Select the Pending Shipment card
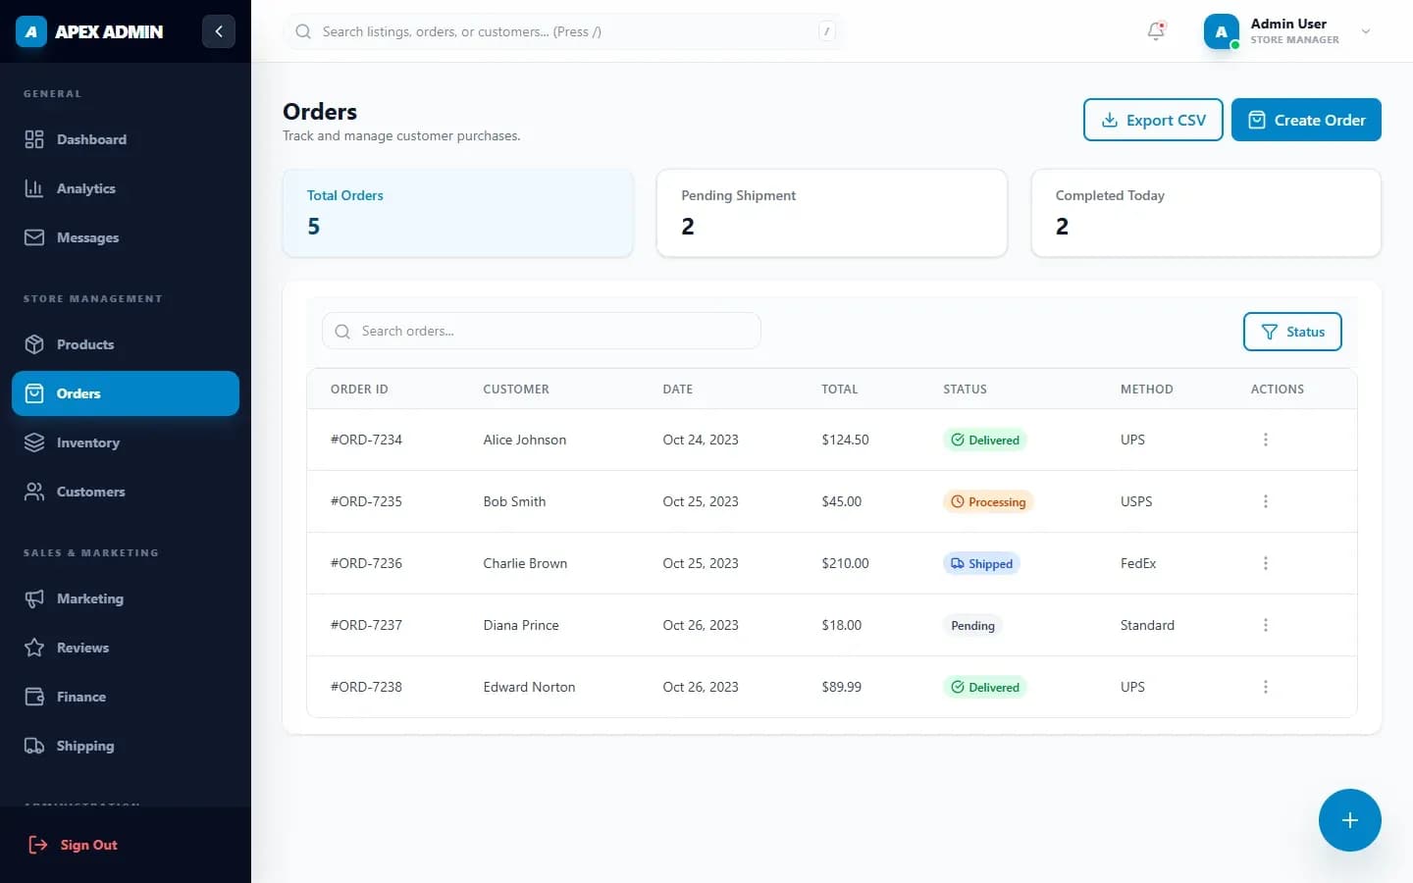This screenshot has height=883, width=1413. click(x=832, y=213)
